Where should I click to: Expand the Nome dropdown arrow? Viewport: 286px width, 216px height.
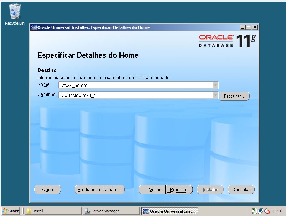point(215,85)
